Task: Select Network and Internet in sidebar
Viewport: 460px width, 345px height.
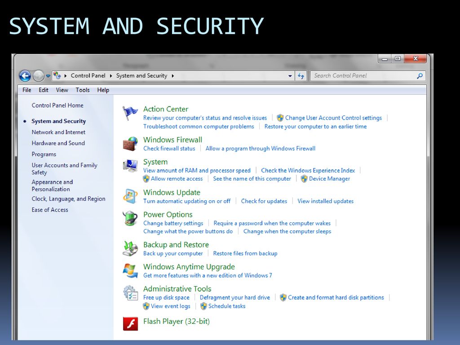Action: point(58,133)
